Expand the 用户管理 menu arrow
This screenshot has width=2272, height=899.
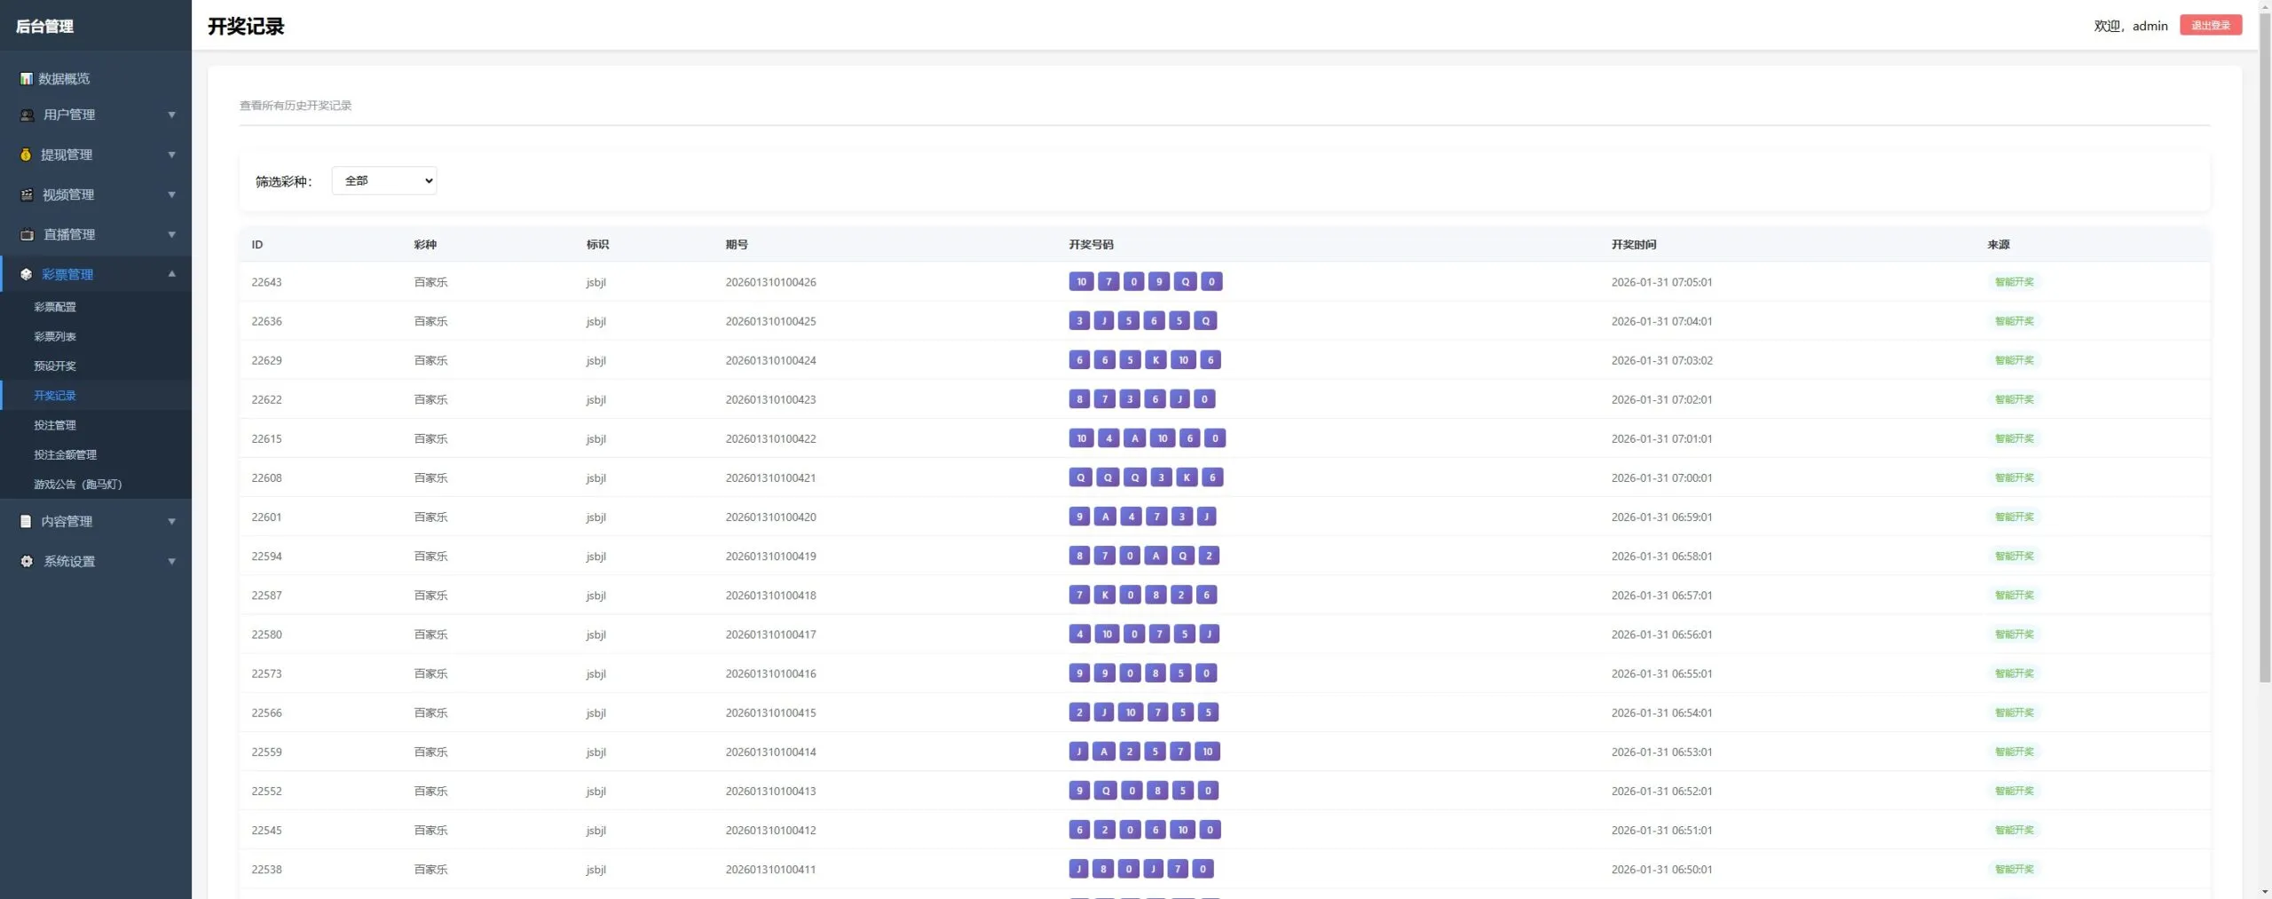click(x=172, y=115)
